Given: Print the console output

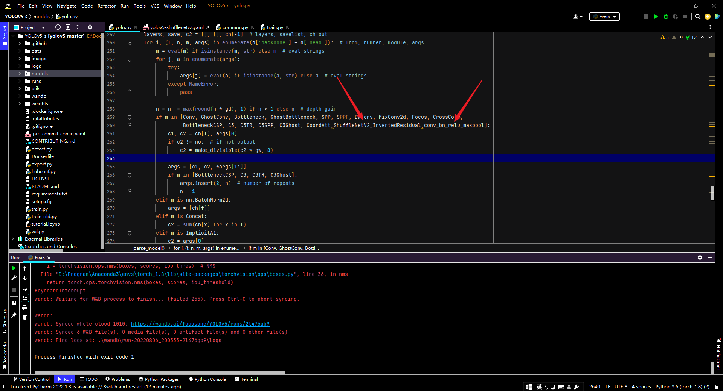Looking at the screenshot, I should point(25,308).
